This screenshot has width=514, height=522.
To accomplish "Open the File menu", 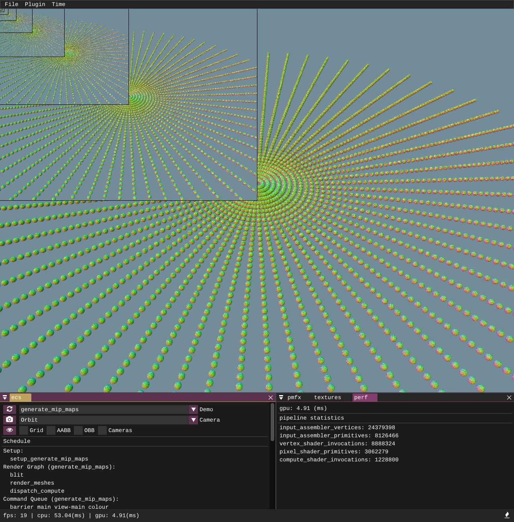I will [x=12, y=4].
